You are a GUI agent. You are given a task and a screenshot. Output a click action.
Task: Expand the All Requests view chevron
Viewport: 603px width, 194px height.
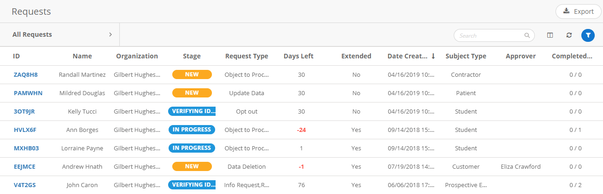click(111, 34)
